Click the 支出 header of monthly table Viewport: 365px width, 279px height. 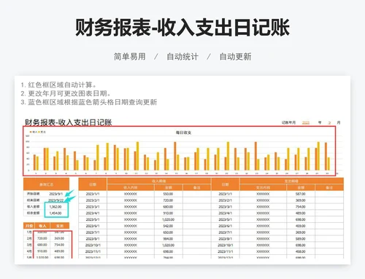pyautogui.click(x=60, y=226)
